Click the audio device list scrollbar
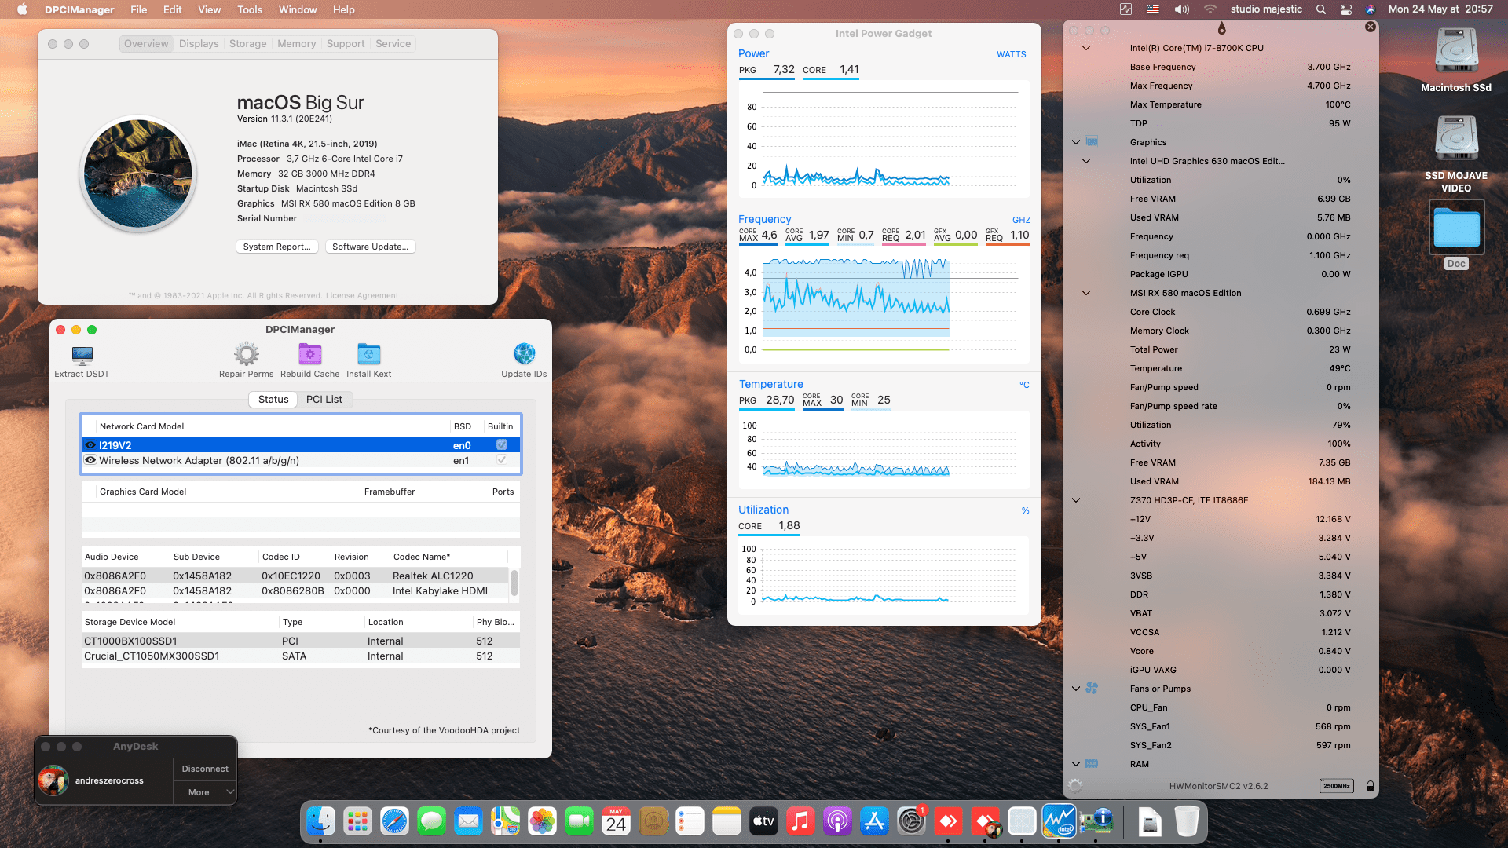The height and width of the screenshot is (848, 1508). coord(514,583)
